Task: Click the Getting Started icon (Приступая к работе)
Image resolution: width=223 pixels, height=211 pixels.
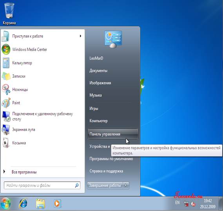Action: (6, 36)
